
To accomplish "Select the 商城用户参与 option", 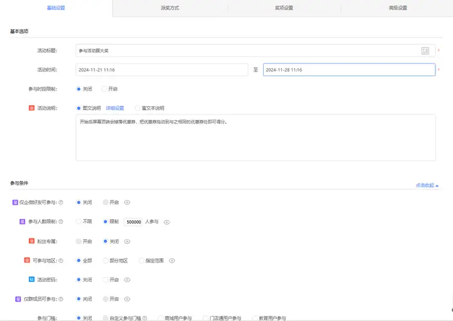I will click(x=160, y=318).
